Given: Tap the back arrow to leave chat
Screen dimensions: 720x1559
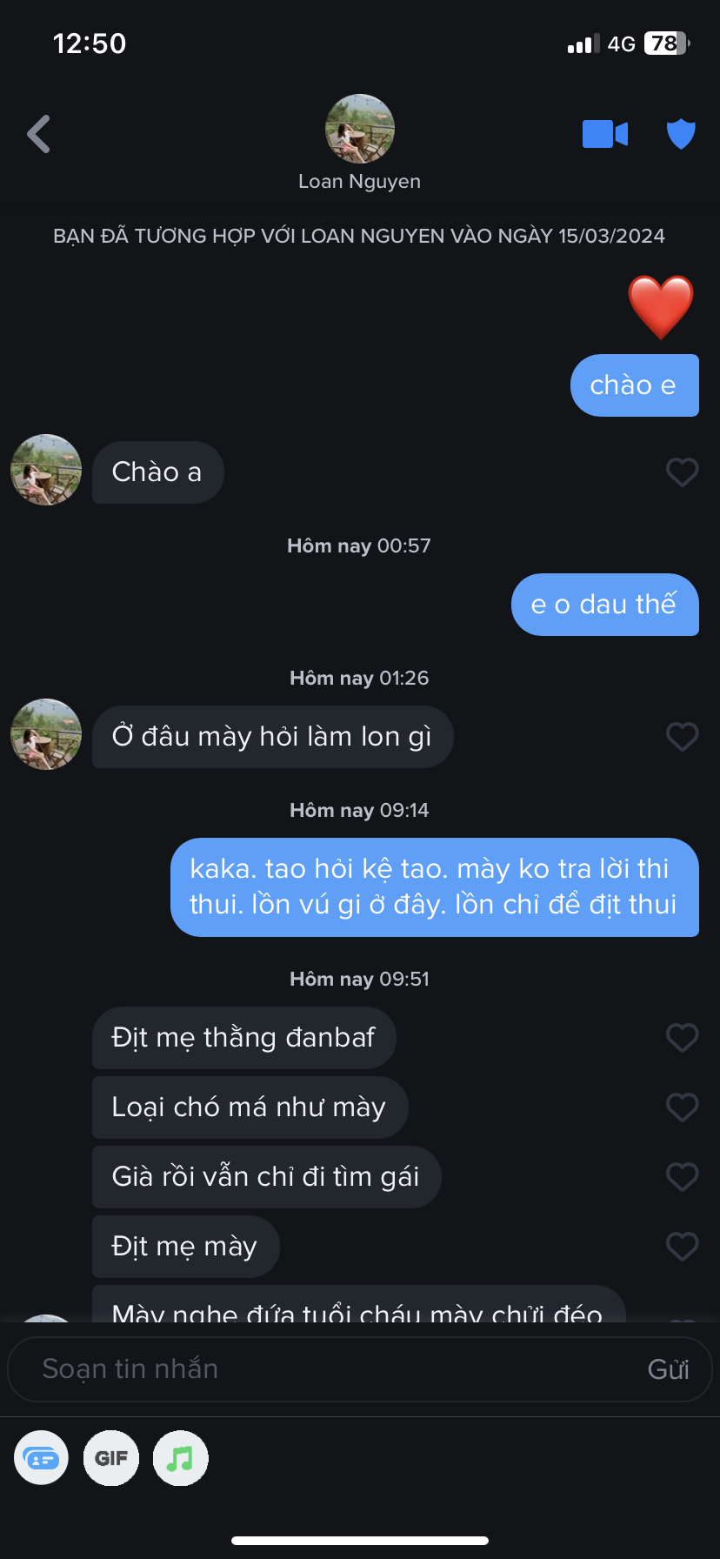Looking at the screenshot, I should (x=39, y=134).
